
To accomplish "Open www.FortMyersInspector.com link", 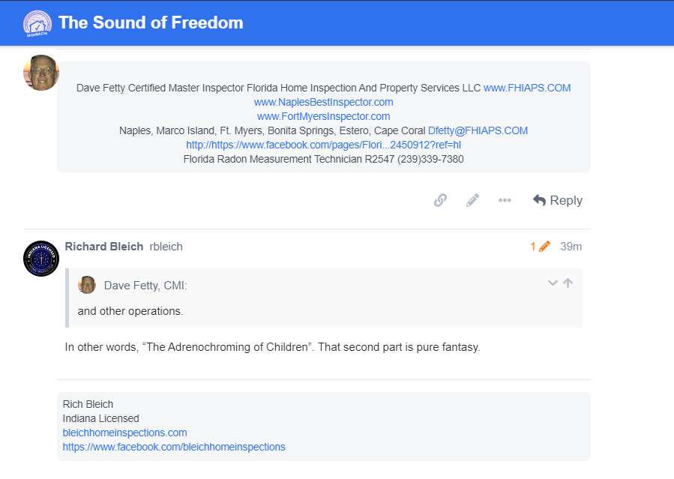I will 323,116.
